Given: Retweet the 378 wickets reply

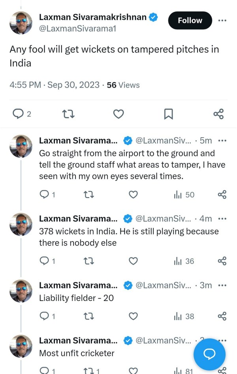Looking at the screenshot, I should pyautogui.click(x=89, y=261).
